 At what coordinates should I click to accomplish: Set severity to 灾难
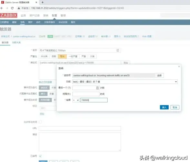(x=92, y=56)
